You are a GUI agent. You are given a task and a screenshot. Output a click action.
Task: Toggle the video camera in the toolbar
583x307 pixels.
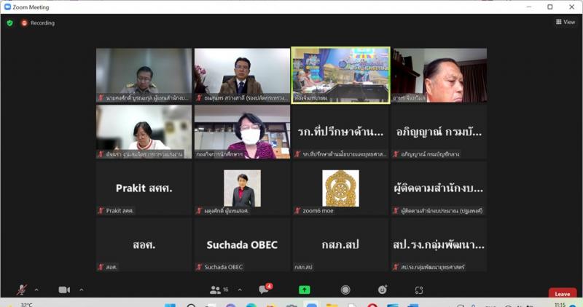pyautogui.click(x=64, y=290)
